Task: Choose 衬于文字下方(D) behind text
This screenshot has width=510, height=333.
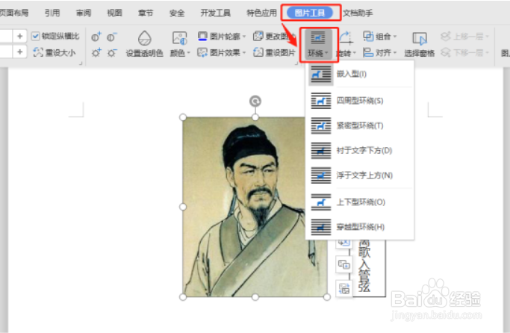Action: tap(359, 150)
